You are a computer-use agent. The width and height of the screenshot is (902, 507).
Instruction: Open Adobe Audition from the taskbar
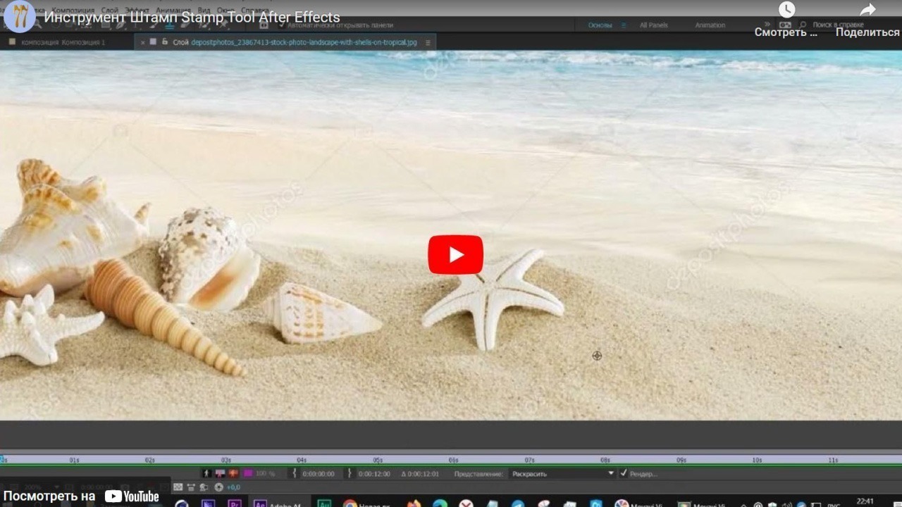(x=324, y=503)
